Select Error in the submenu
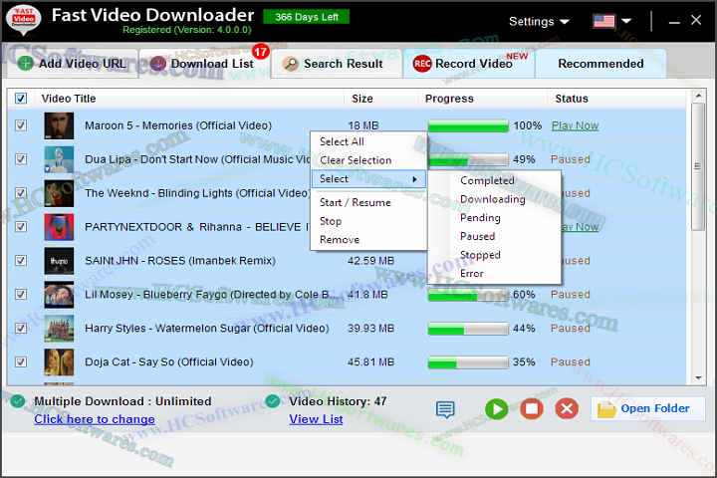This screenshot has width=717, height=478. coord(494,274)
